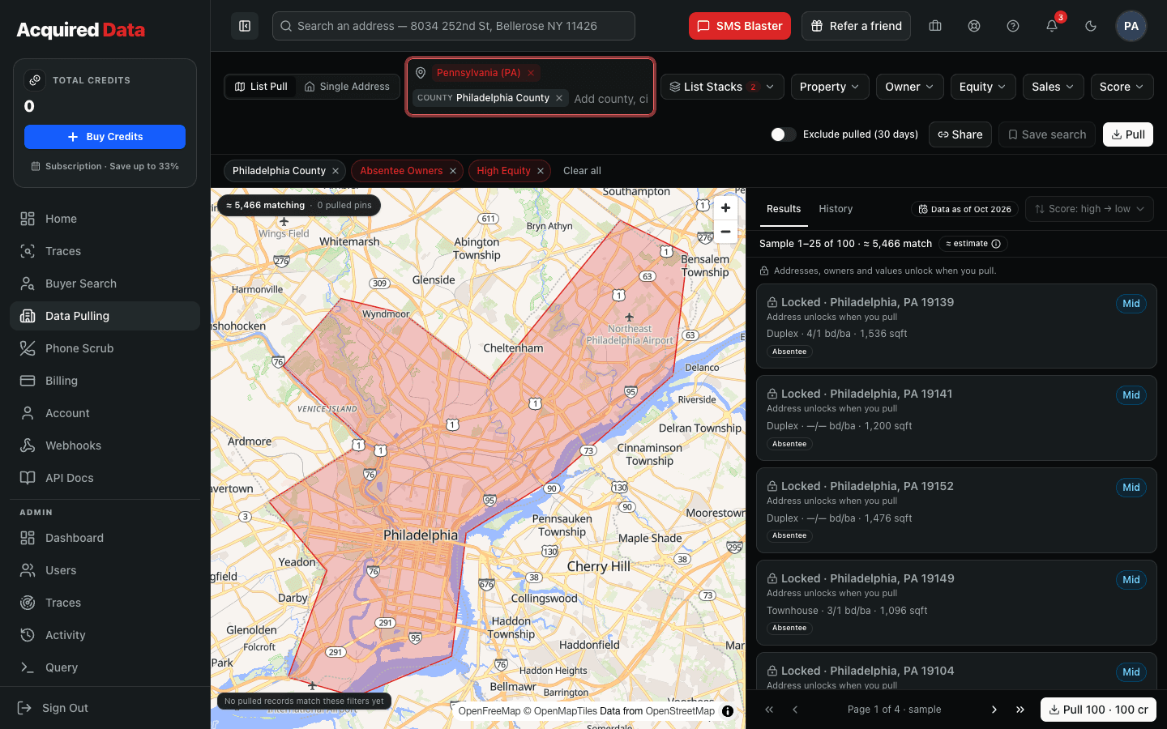
Task: Zoom in on the map
Action: pyautogui.click(x=725, y=208)
